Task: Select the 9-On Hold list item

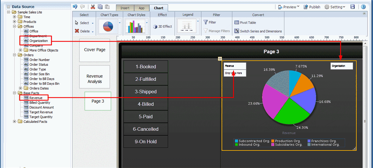Action: coord(146,142)
